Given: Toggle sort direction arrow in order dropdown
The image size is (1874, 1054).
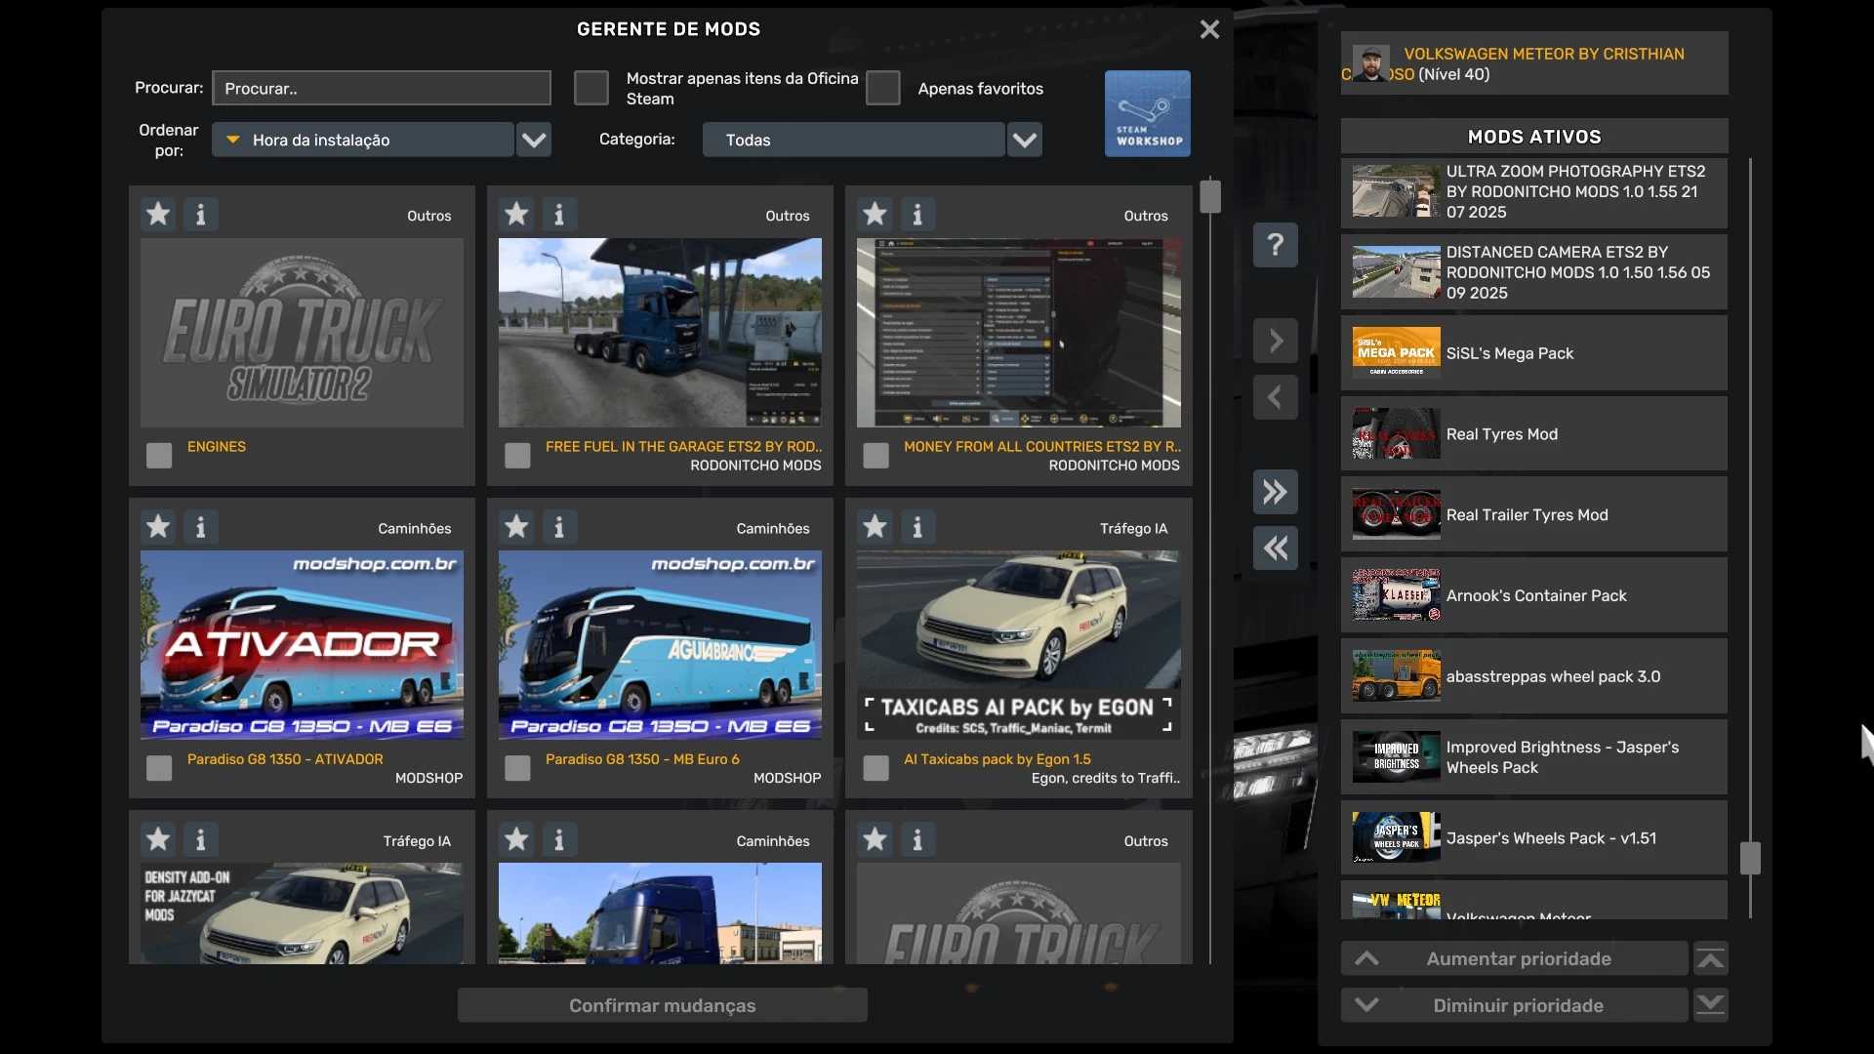Looking at the screenshot, I should click(233, 140).
